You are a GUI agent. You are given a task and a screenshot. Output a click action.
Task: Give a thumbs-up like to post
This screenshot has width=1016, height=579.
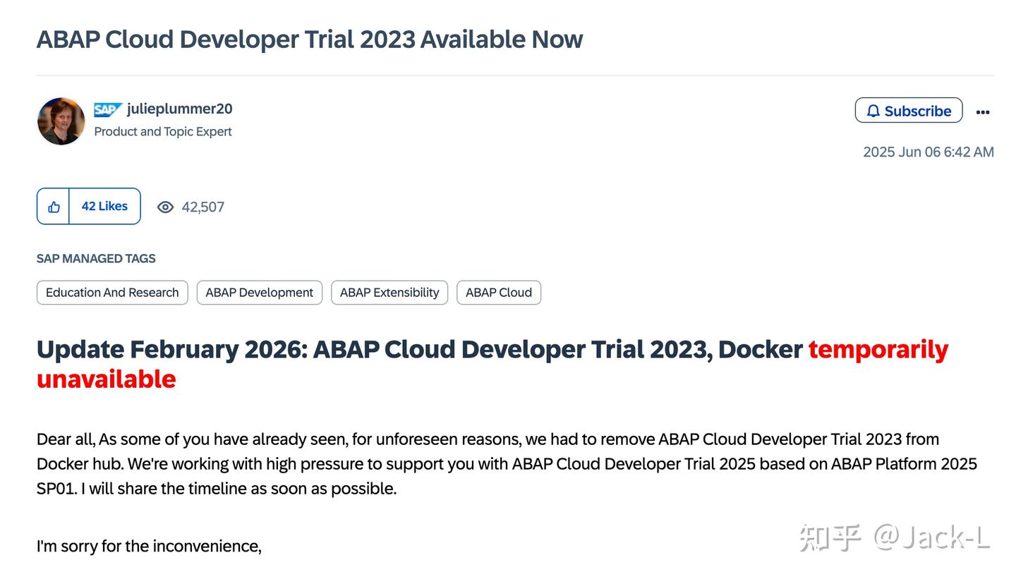pos(54,207)
